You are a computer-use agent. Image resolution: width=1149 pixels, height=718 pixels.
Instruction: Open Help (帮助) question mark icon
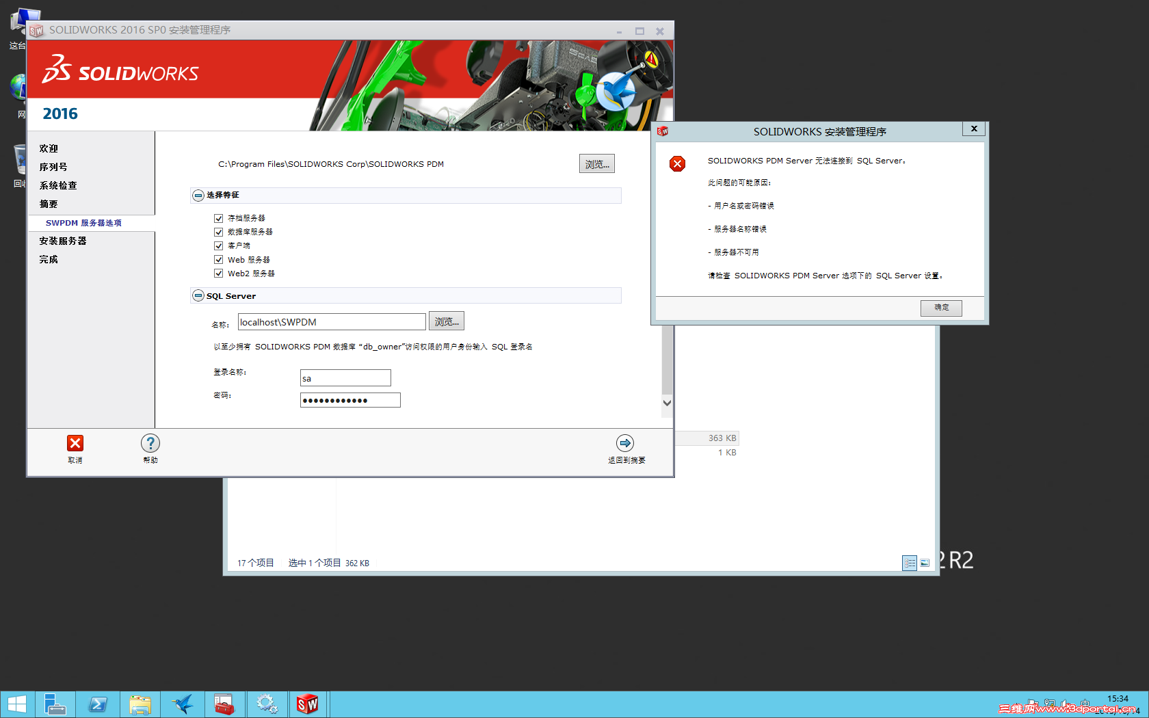pos(150,443)
